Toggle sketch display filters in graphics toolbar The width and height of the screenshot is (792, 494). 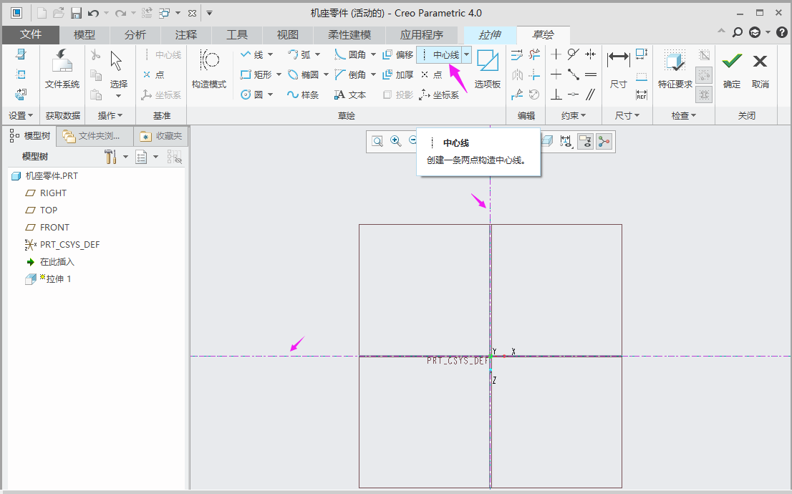click(568, 142)
